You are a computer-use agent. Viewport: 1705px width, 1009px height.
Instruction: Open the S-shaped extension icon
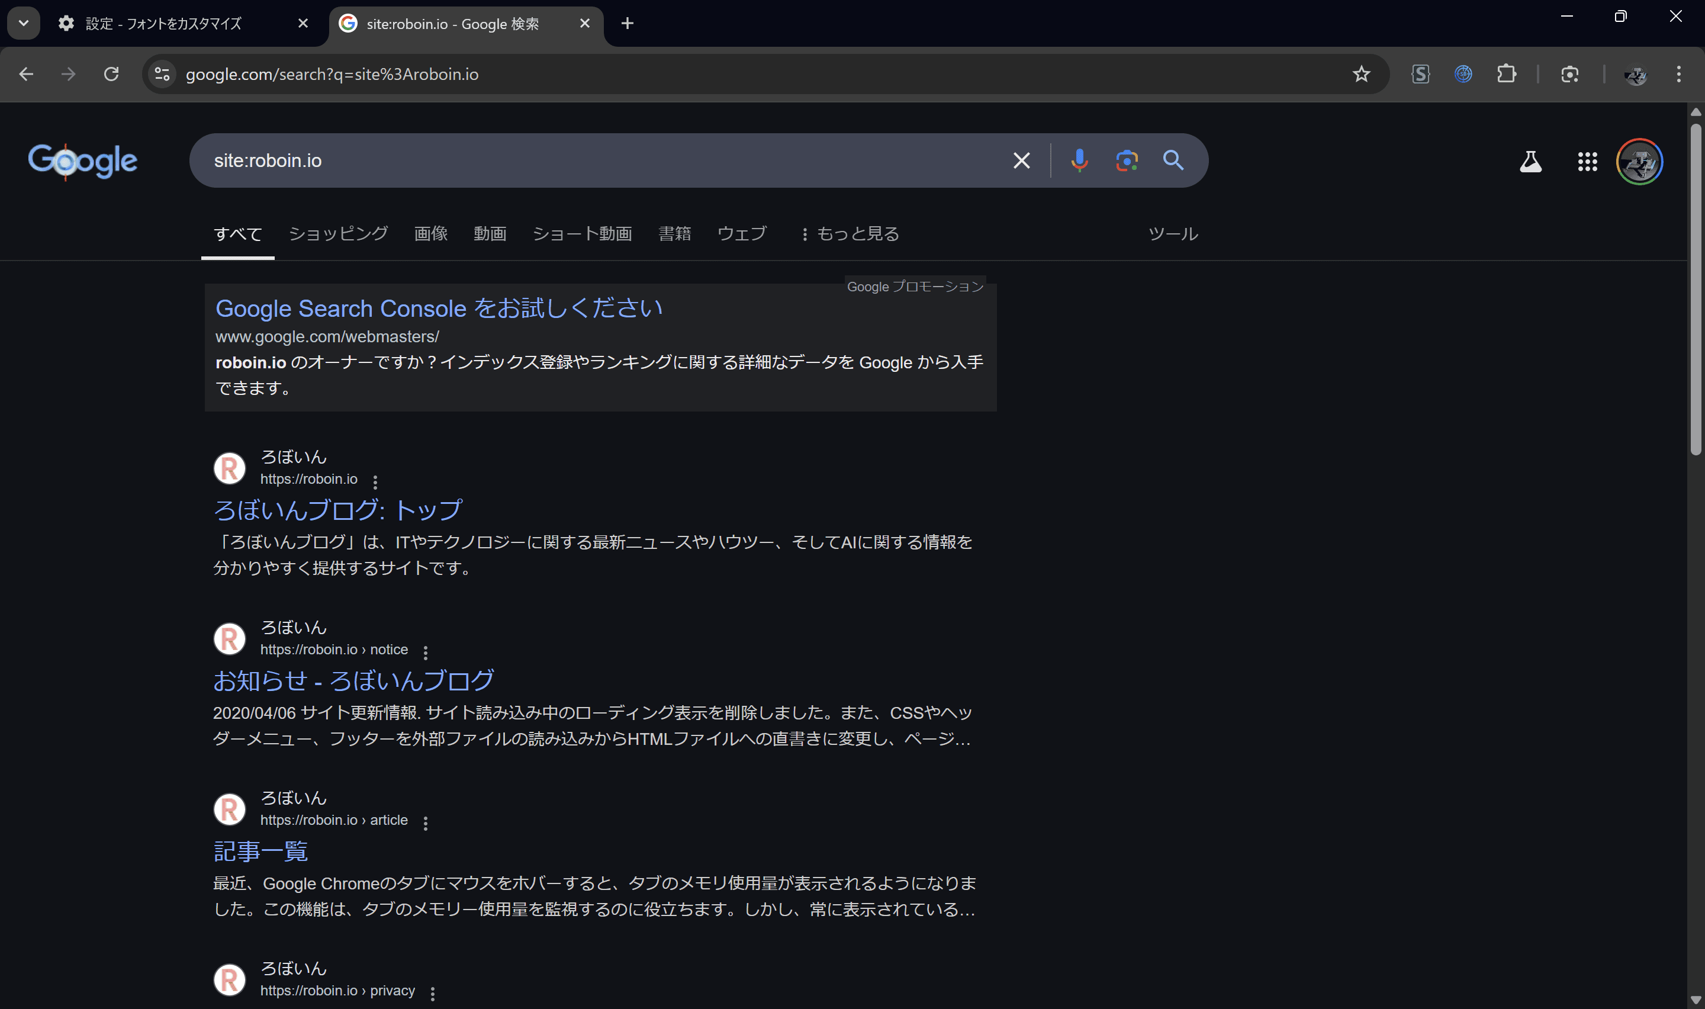click(1420, 74)
